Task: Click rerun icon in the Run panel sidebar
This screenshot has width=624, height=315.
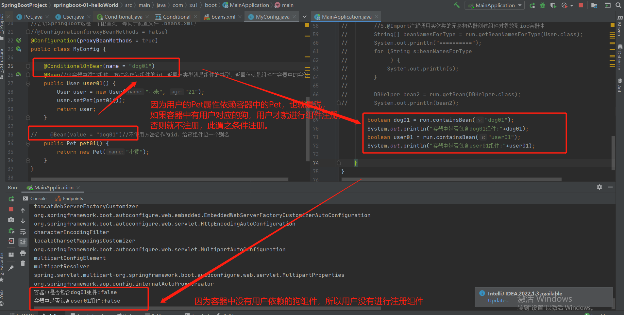Action: point(11,199)
